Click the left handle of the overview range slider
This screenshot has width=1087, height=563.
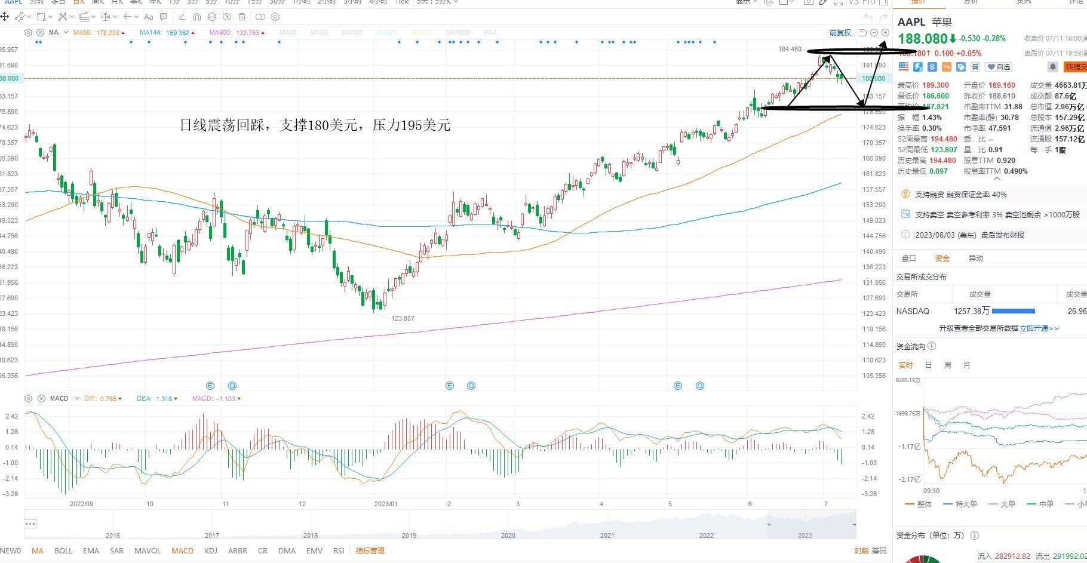769,524
